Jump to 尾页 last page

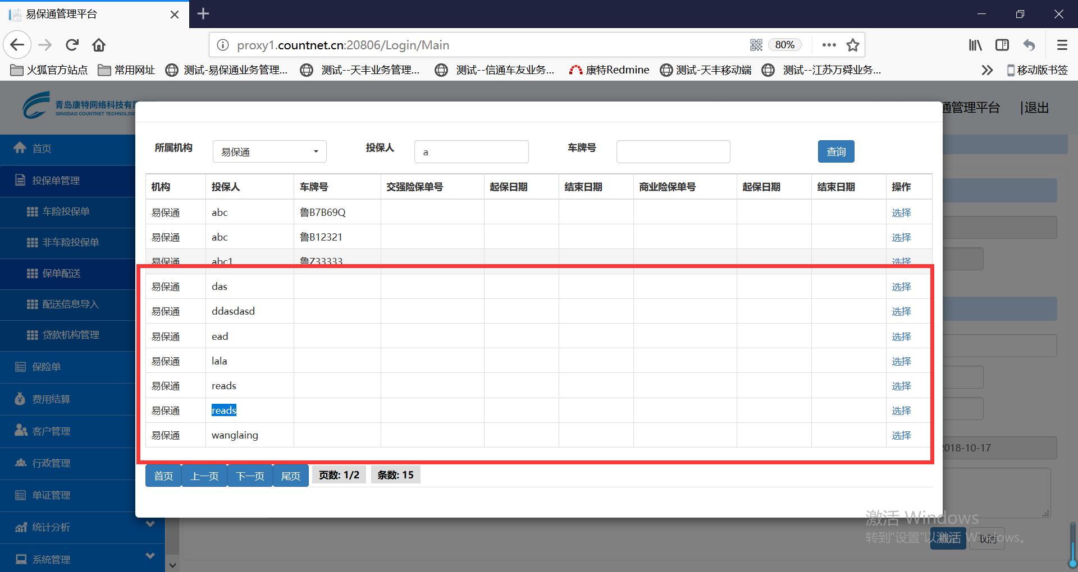(x=290, y=476)
